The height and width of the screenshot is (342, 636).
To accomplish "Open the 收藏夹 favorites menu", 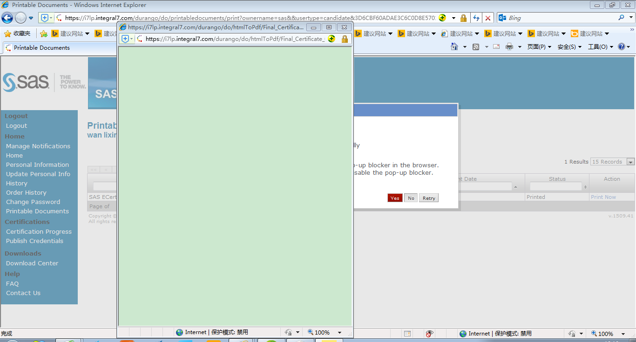I will click(x=18, y=33).
